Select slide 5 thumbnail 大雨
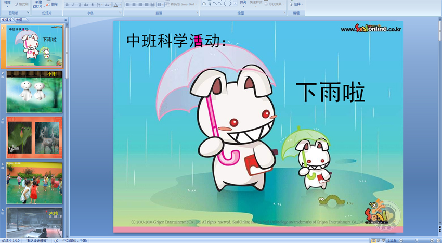 [x=34, y=223]
